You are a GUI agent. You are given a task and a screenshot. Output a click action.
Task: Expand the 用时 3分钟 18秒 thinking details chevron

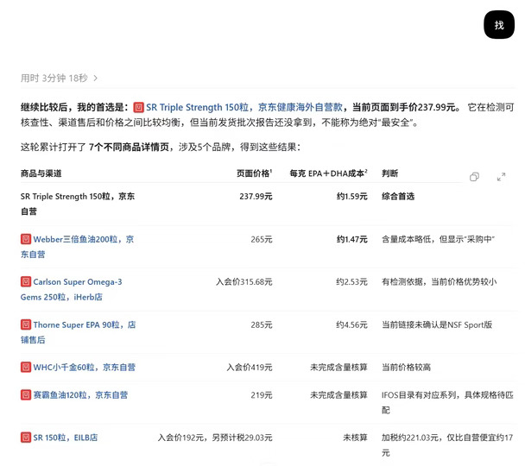[x=96, y=79]
